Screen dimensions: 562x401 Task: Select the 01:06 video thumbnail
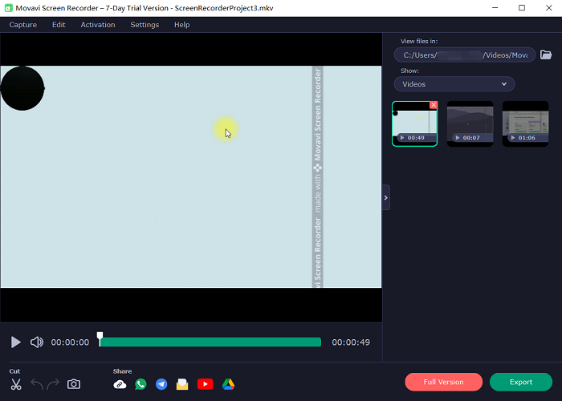pyautogui.click(x=525, y=124)
